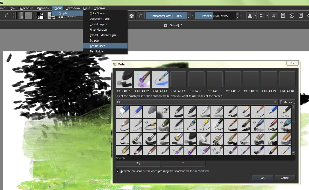Viewport: 309px width, 190px height.
Task: Click the foreground black color swatch
Action: (38, 14)
